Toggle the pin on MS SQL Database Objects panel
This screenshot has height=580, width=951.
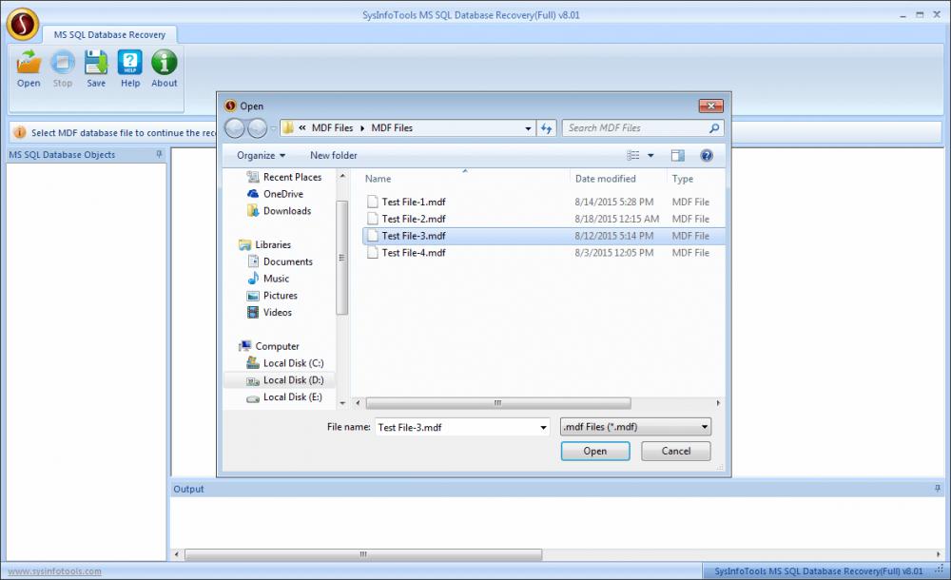(x=159, y=154)
